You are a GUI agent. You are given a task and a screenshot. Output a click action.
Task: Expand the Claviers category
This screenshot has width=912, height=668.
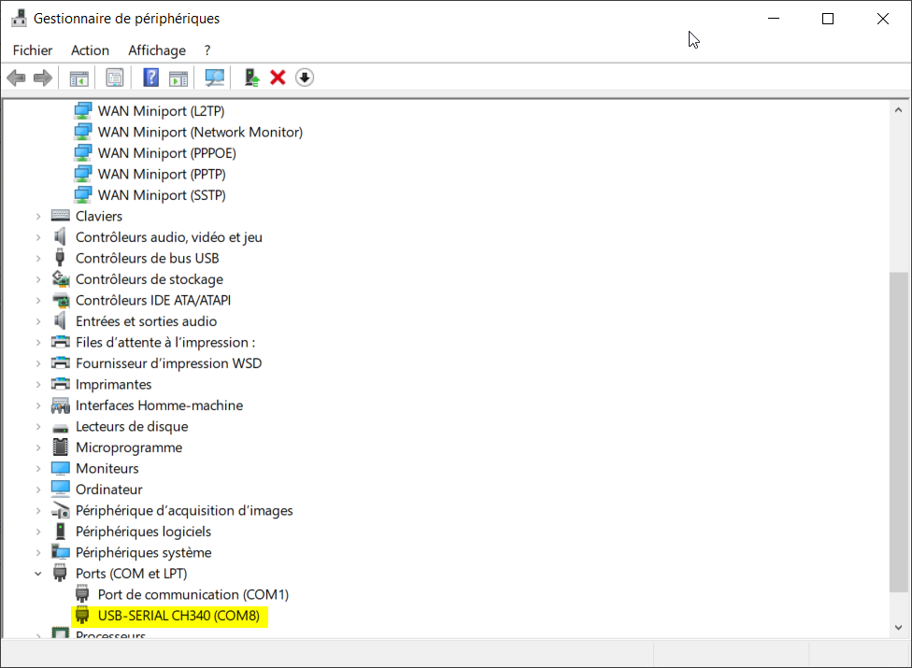click(x=38, y=216)
